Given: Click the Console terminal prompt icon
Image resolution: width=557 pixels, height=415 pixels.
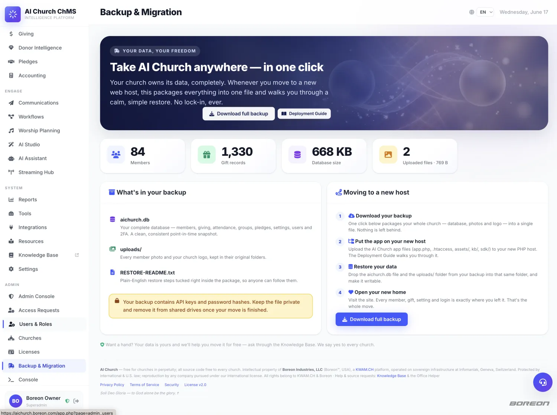Looking at the screenshot, I should point(11,380).
